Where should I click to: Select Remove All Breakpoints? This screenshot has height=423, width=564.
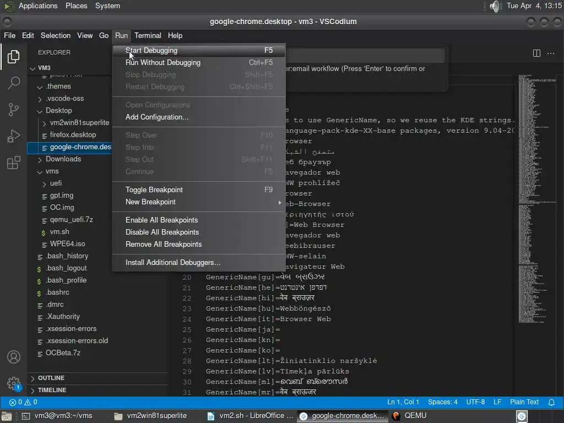pyautogui.click(x=199, y=245)
